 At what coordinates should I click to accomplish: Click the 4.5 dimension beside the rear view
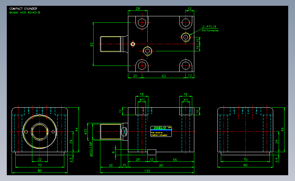pos(277,160)
